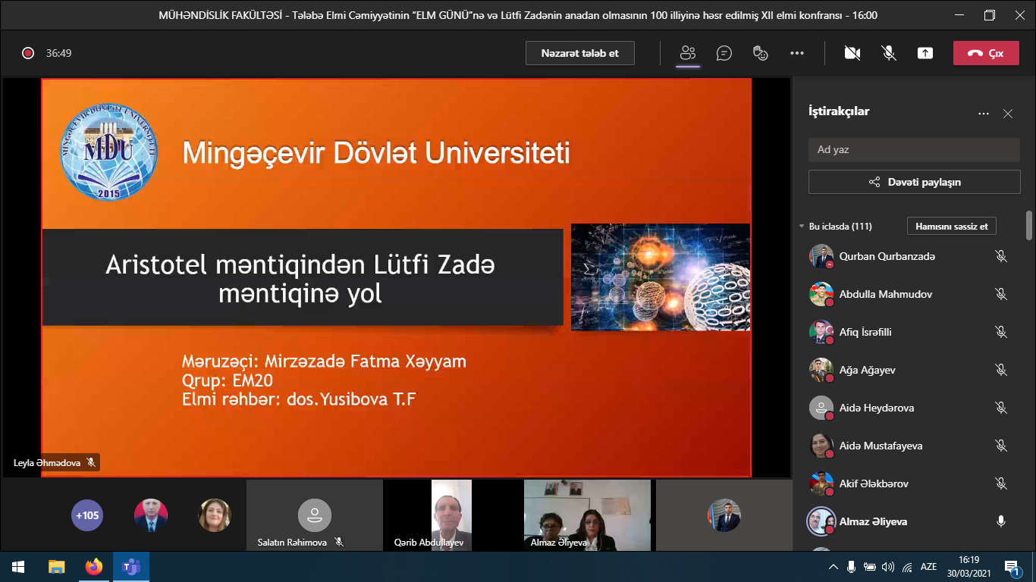Open more options in the İştirakçılar panel header
Image resolution: width=1036 pixels, height=582 pixels.
pos(984,114)
